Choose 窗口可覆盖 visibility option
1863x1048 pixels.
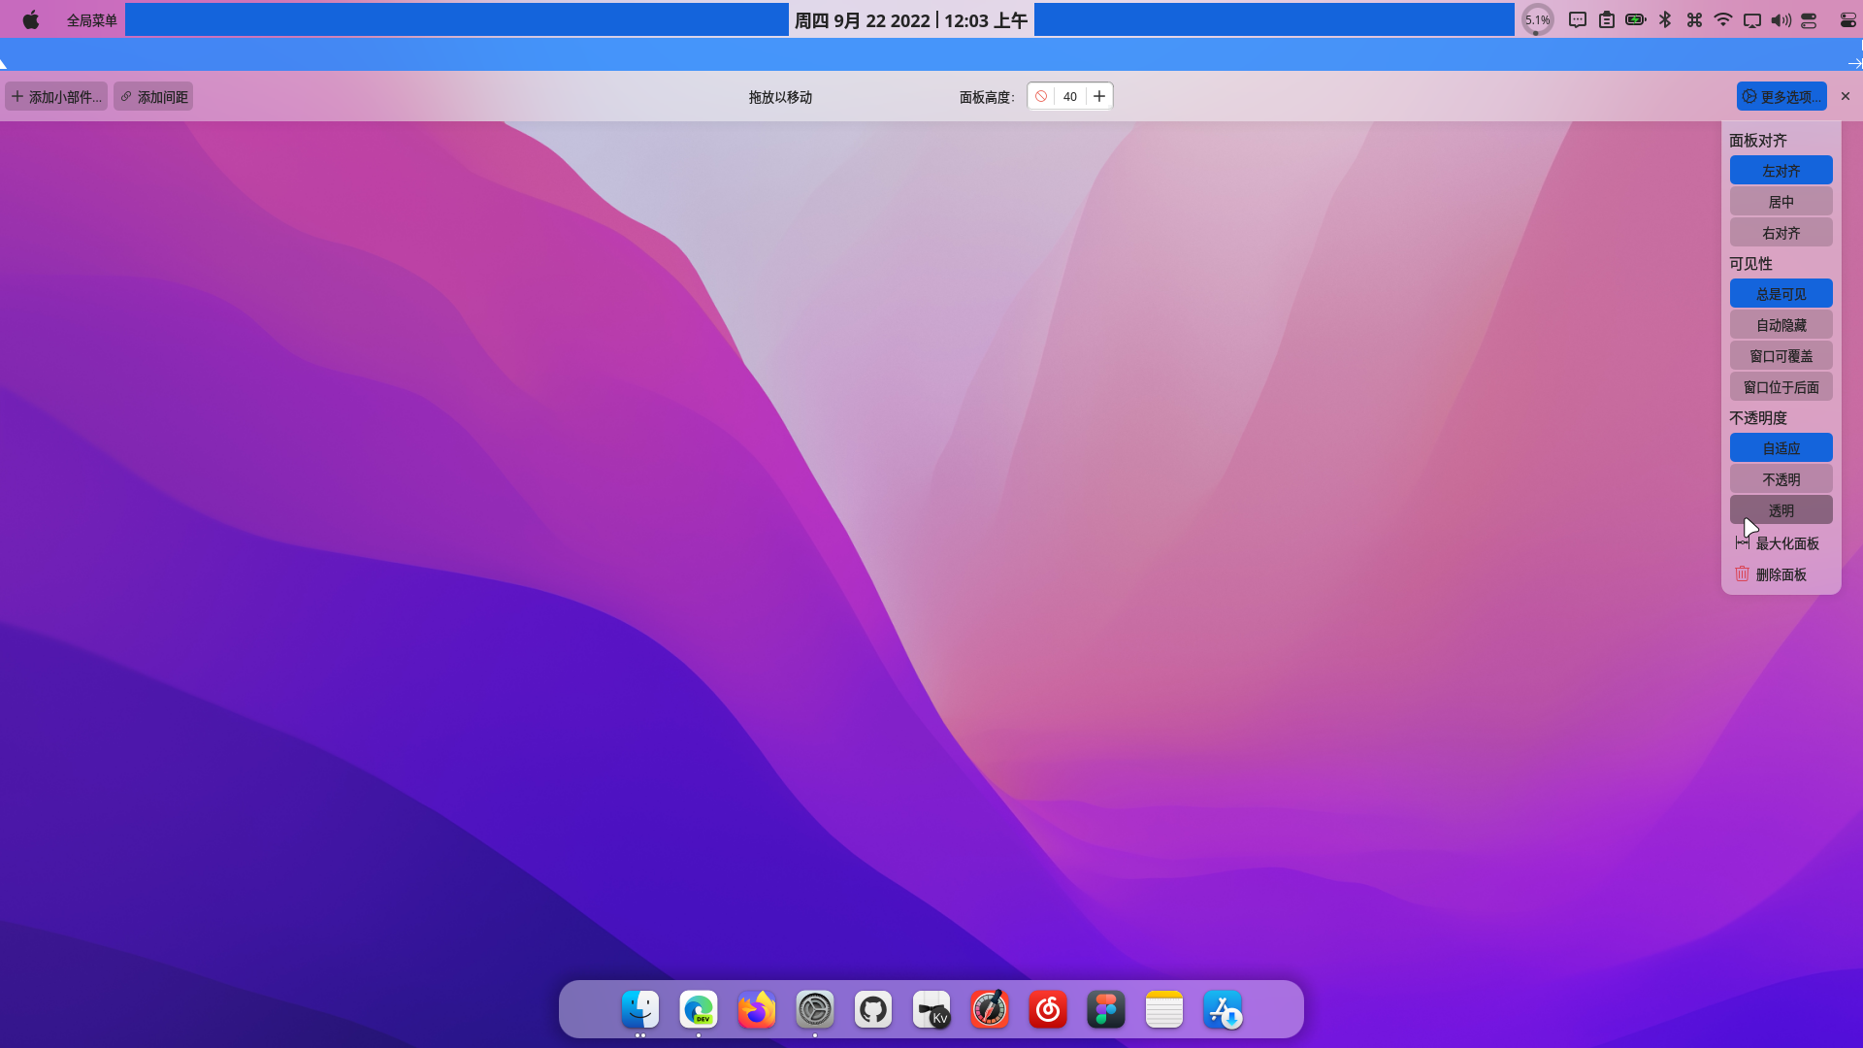[x=1781, y=355]
